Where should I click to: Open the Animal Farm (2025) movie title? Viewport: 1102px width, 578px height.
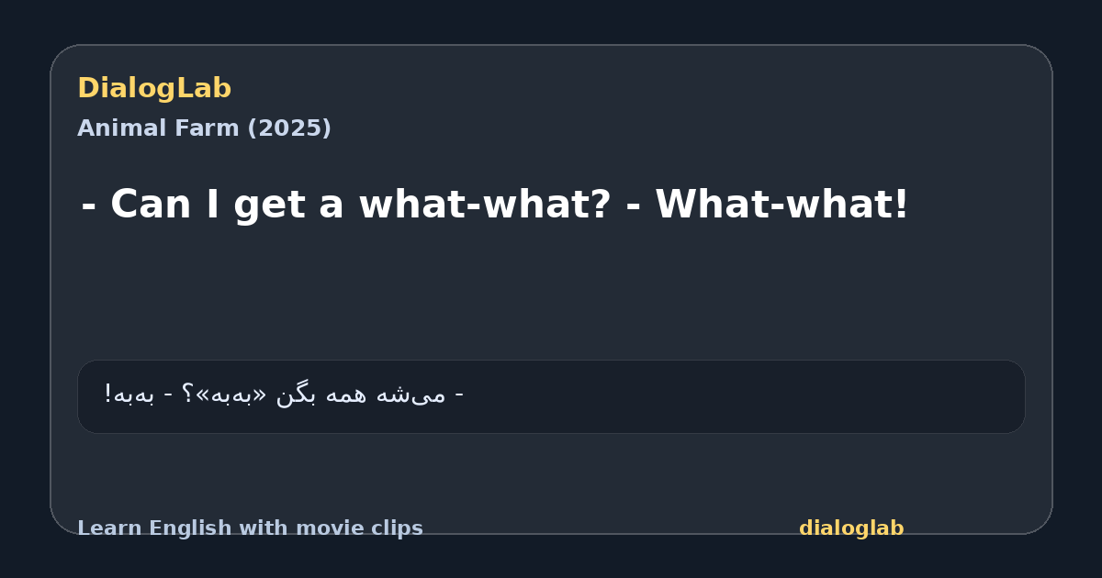(x=204, y=128)
